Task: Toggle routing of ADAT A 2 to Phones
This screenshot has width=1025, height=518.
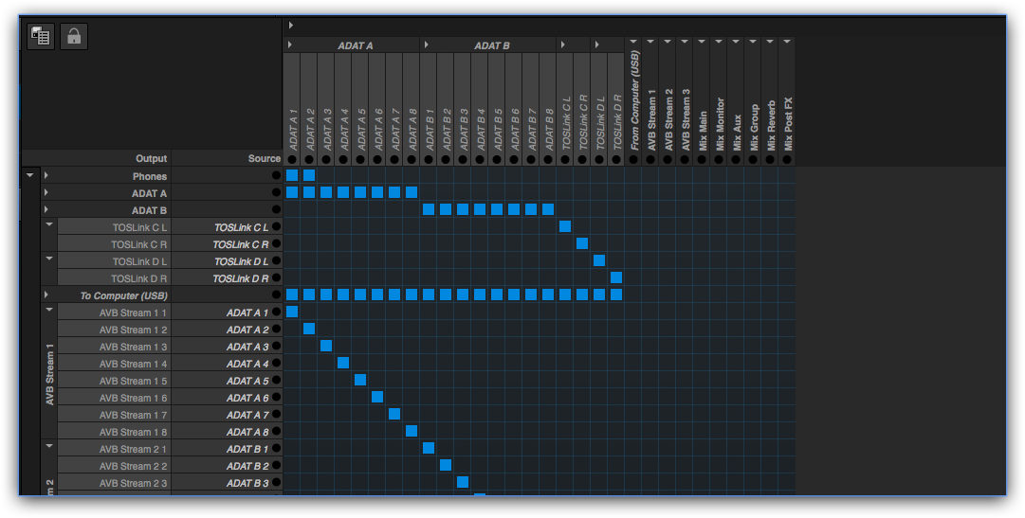Action: [x=309, y=176]
